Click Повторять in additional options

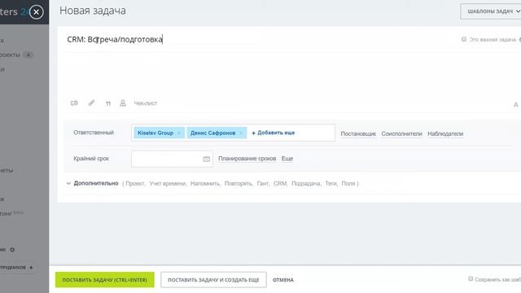239,183
